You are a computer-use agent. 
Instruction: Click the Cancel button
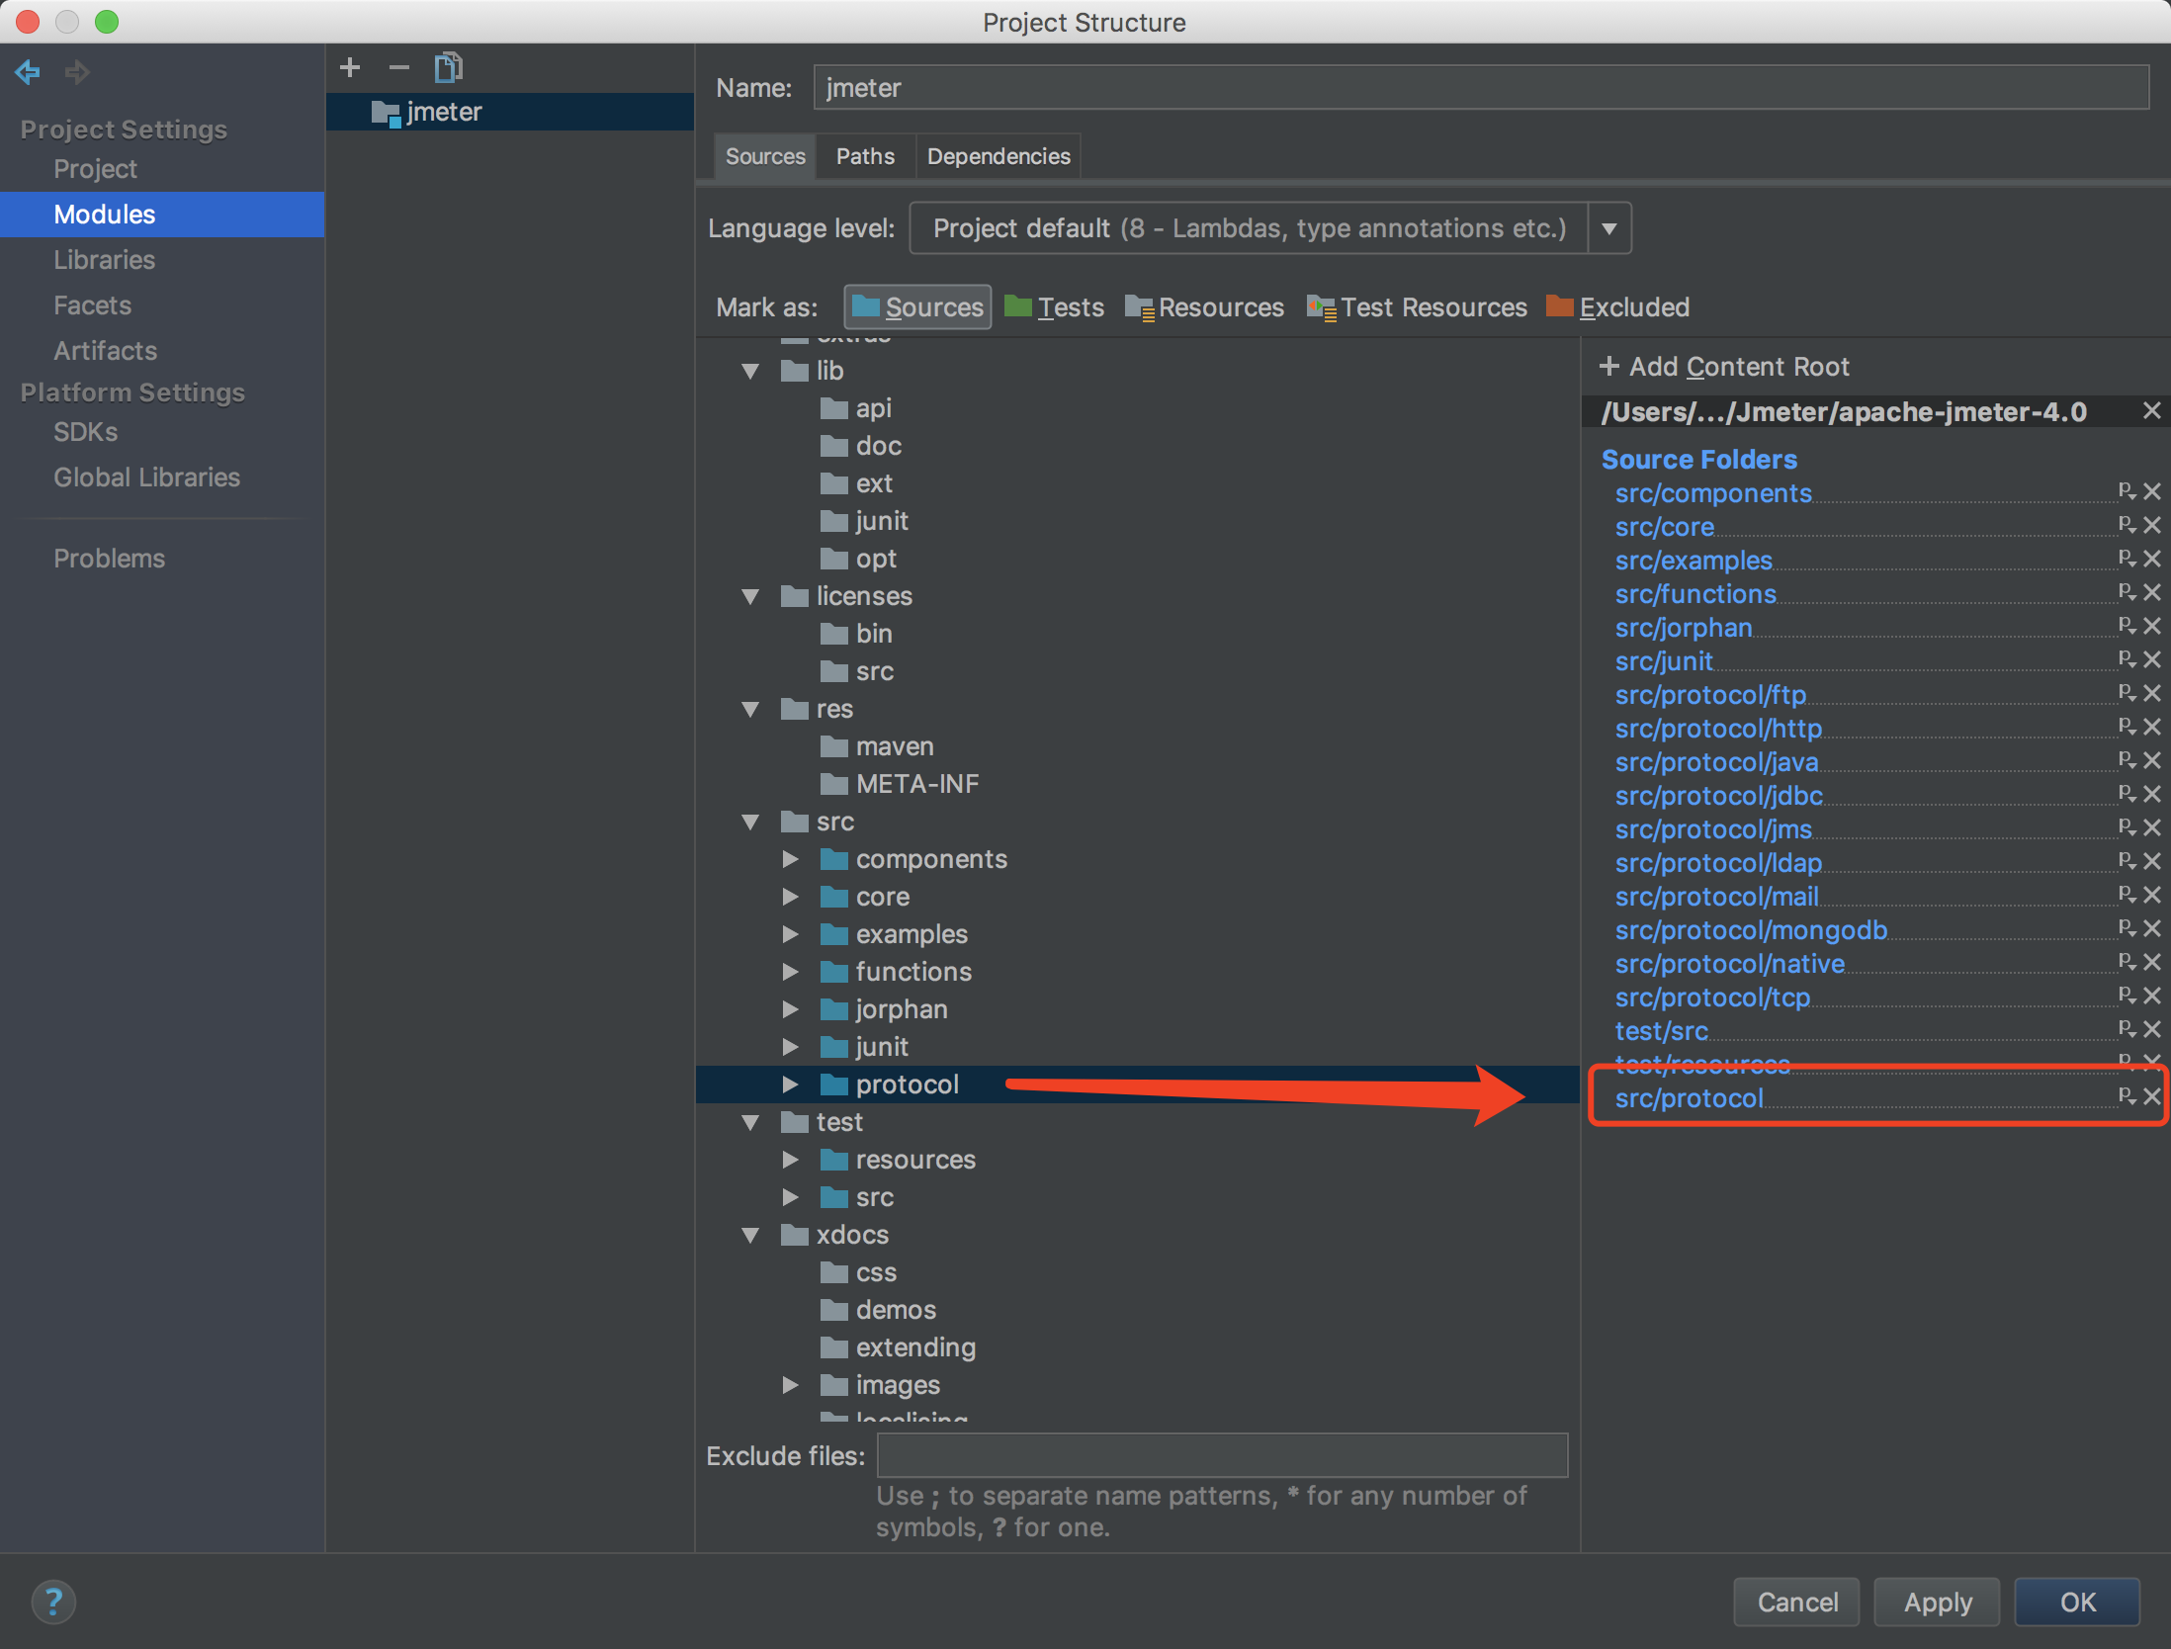(x=1796, y=1602)
